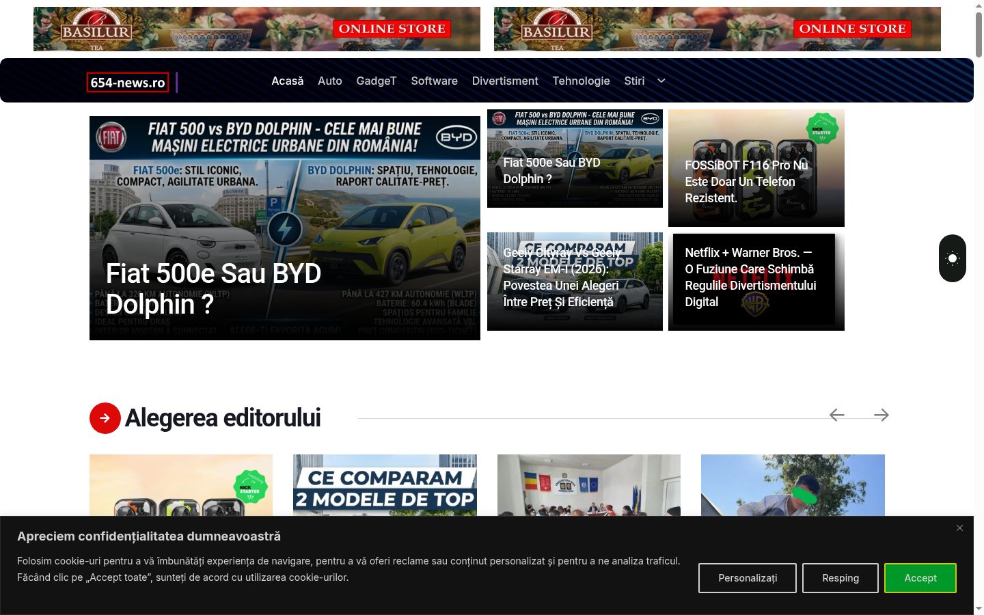Select the GadgeT menu item
The image size is (984, 615).
(x=377, y=81)
